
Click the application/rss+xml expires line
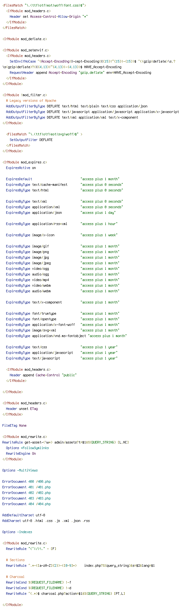click(x=61, y=224)
